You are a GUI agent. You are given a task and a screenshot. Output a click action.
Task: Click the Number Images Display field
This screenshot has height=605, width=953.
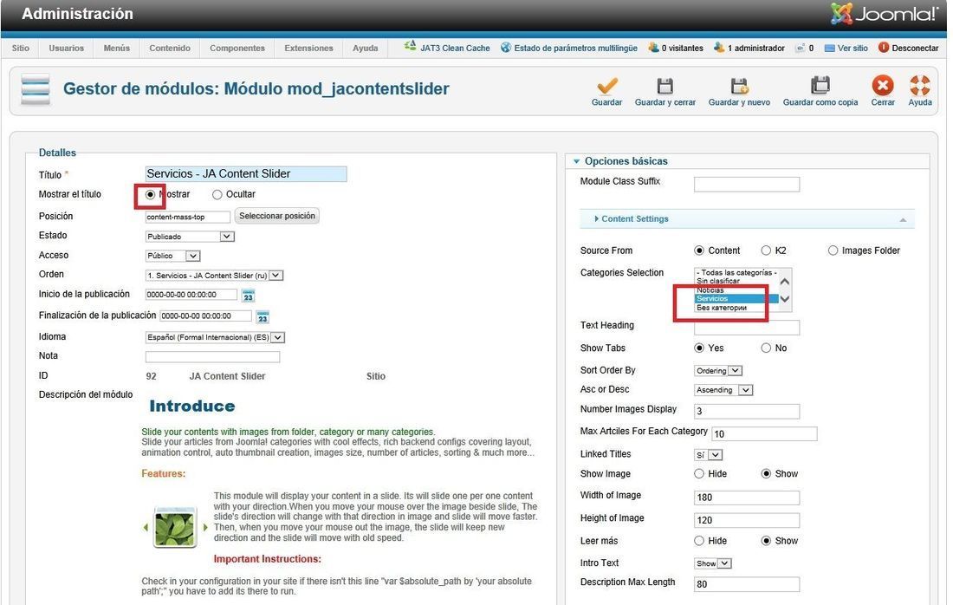click(746, 411)
